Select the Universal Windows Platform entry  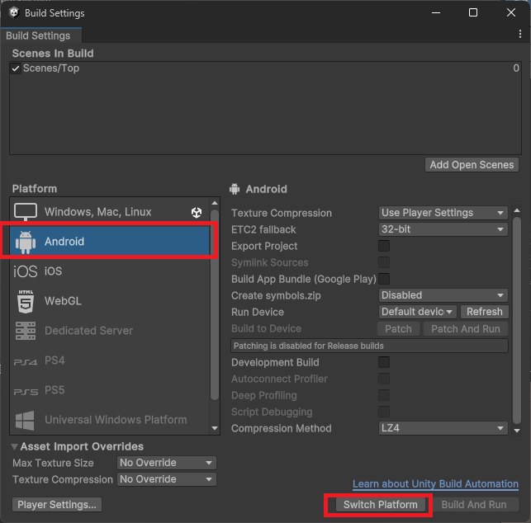(110, 420)
